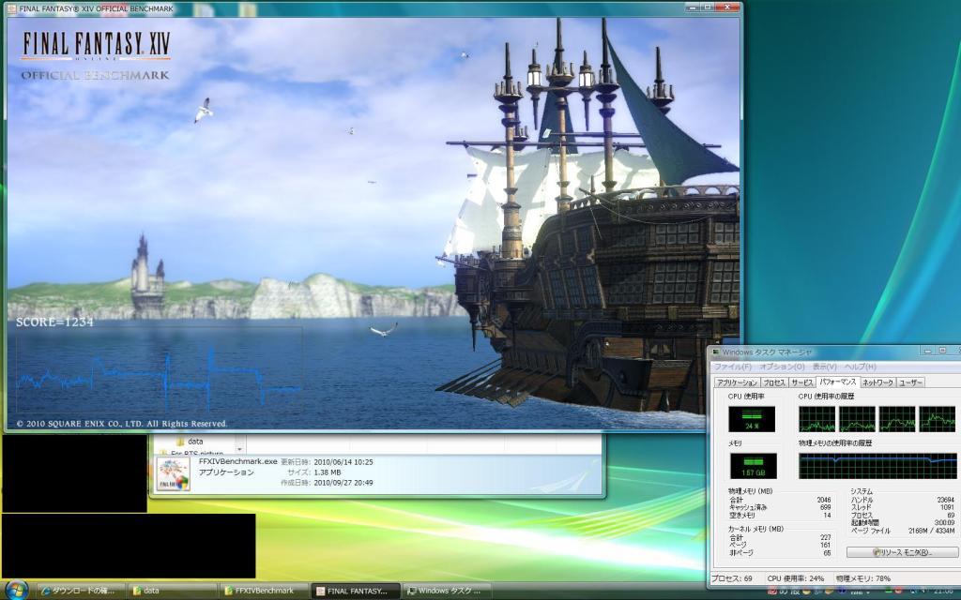Click サイズ 1.38 MB value
Image resolution: width=961 pixels, height=600 pixels.
tap(328, 472)
